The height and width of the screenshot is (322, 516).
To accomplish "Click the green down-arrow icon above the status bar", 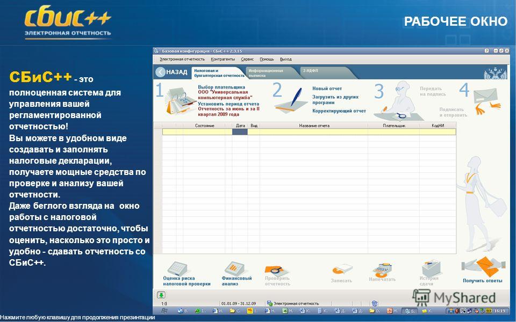I will click(161, 295).
